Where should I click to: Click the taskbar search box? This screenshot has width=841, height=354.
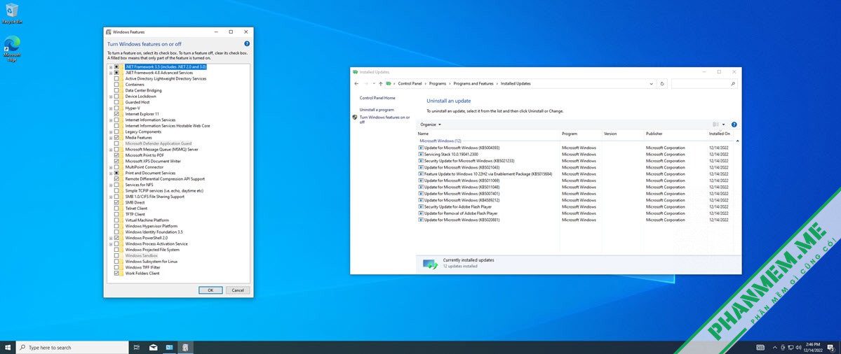(x=72, y=348)
